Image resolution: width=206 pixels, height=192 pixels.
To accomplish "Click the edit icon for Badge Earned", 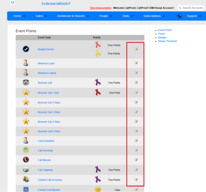I will click(x=136, y=49).
